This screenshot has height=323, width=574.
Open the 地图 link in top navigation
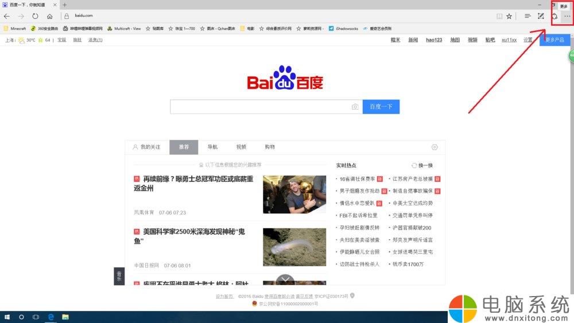point(455,40)
